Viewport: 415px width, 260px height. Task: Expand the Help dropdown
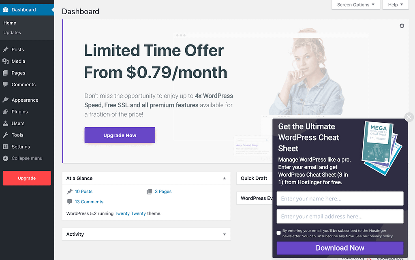395,4
